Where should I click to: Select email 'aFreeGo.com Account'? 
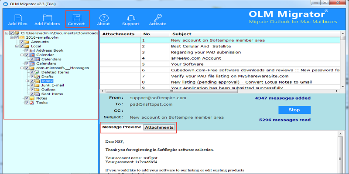click(x=220, y=58)
